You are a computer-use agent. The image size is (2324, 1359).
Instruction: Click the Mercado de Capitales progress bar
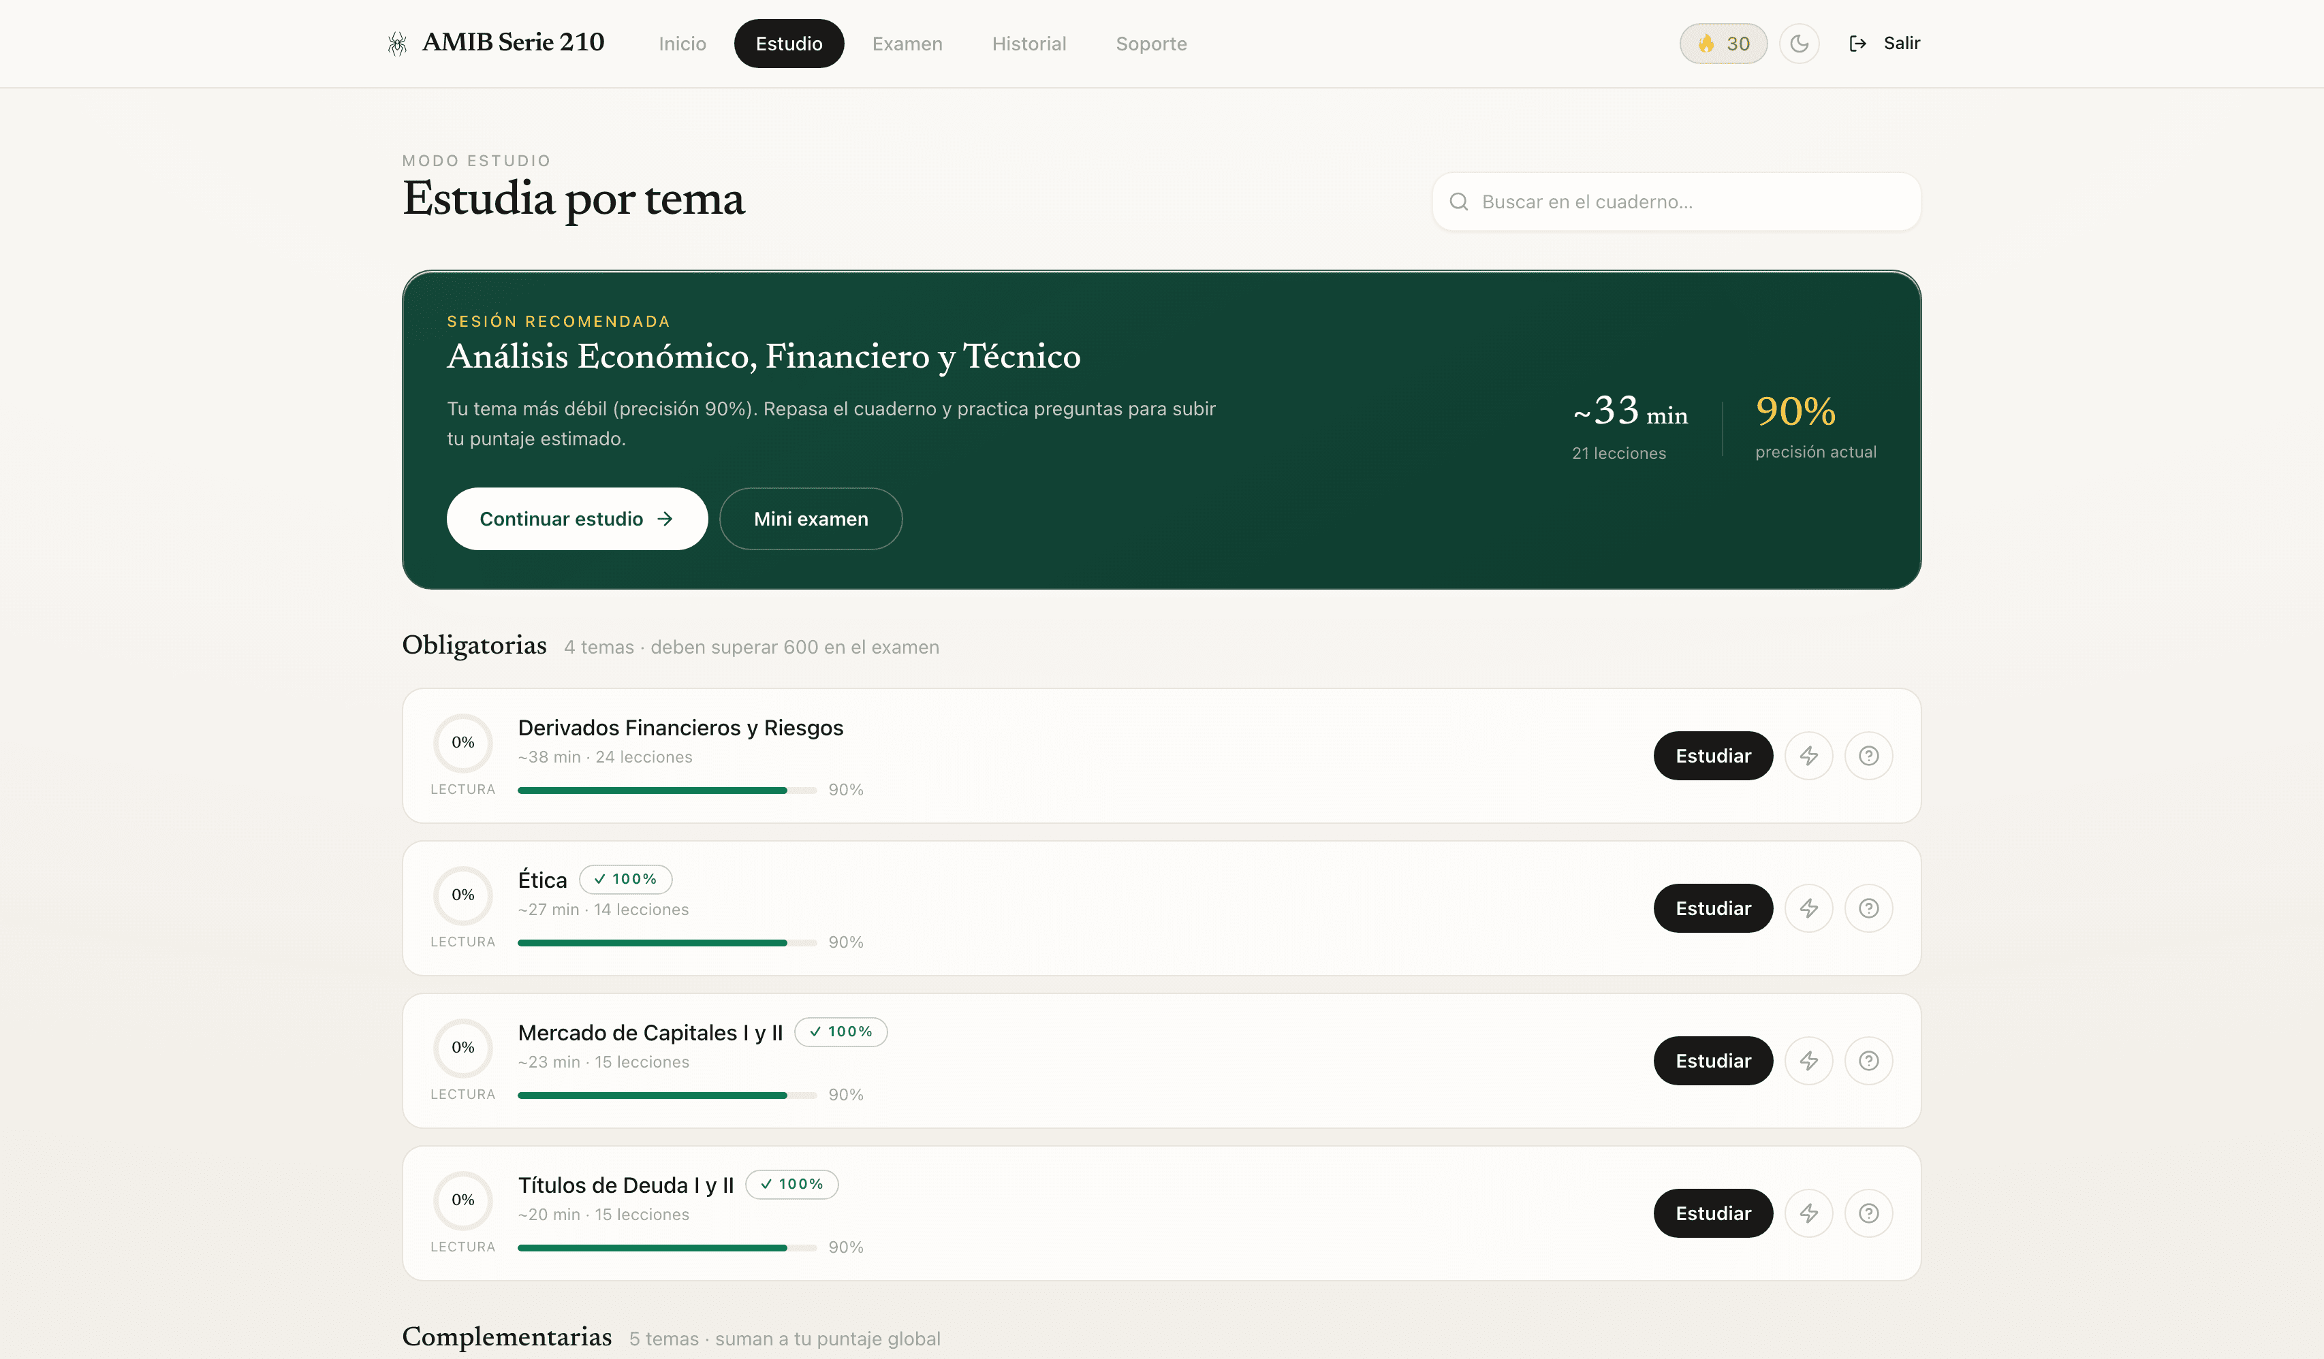pos(667,1096)
